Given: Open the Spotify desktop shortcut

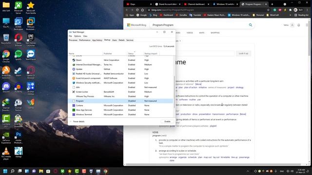Looking at the screenshot, I should pyautogui.click(x=19, y=55).
